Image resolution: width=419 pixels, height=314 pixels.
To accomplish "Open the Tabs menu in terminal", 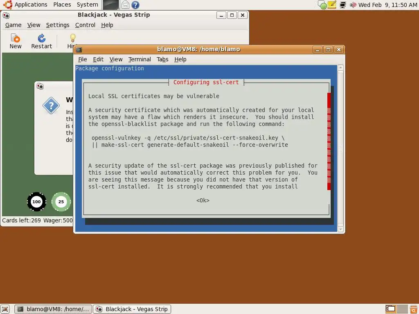I will coord(162,59).
